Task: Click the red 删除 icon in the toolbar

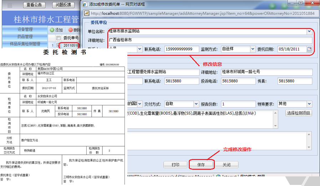Action: (71, 30)
